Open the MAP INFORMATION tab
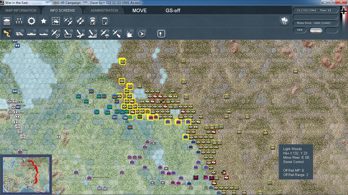348x195 pixels. tap(21, 10)
